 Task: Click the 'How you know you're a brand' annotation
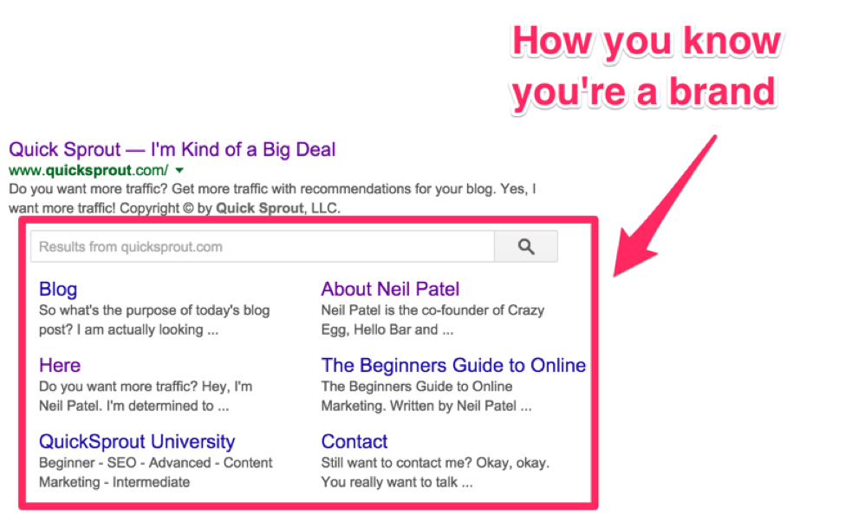tap(645, 68)
